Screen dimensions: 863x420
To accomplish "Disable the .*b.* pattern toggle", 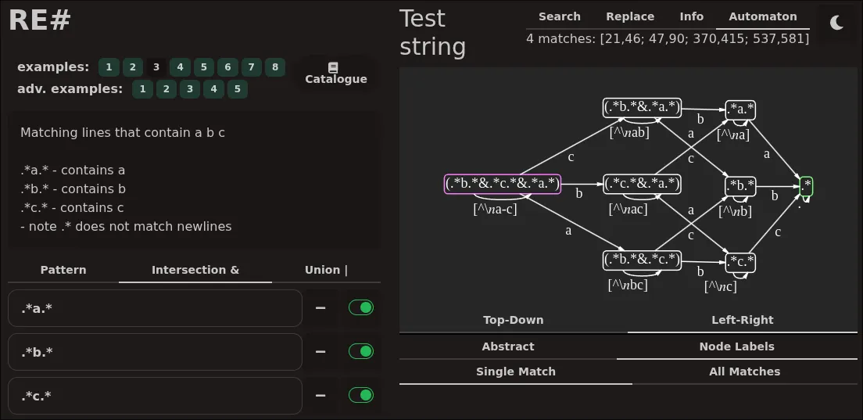I will click(361, 352).
